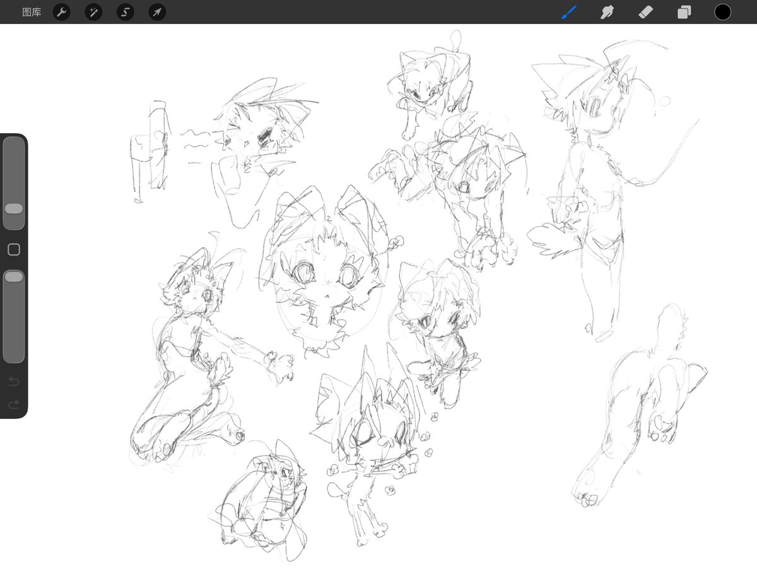
Task: Open the Actions wrench menu
Action: pos(61,12)
